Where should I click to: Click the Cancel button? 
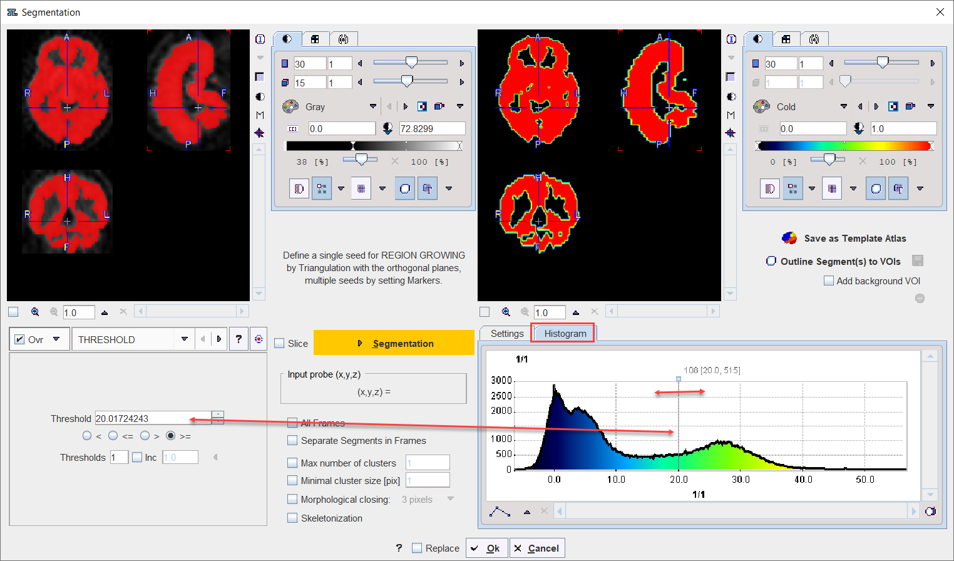click(x=537, y=548)
